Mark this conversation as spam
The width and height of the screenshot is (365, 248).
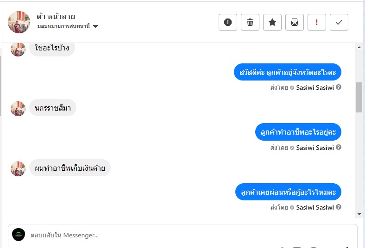pos(228,22)
